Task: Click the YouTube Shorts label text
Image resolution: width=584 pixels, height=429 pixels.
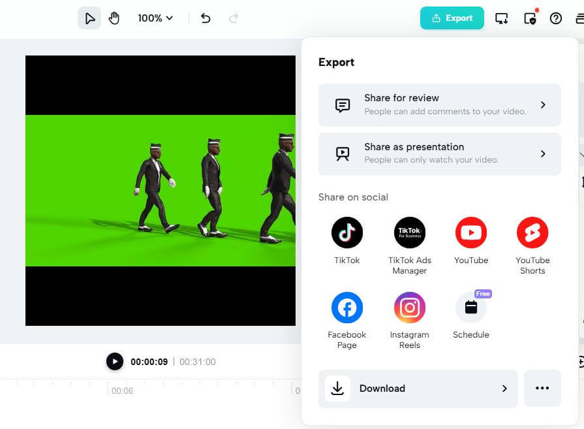Action: click(x=532, y=265)
